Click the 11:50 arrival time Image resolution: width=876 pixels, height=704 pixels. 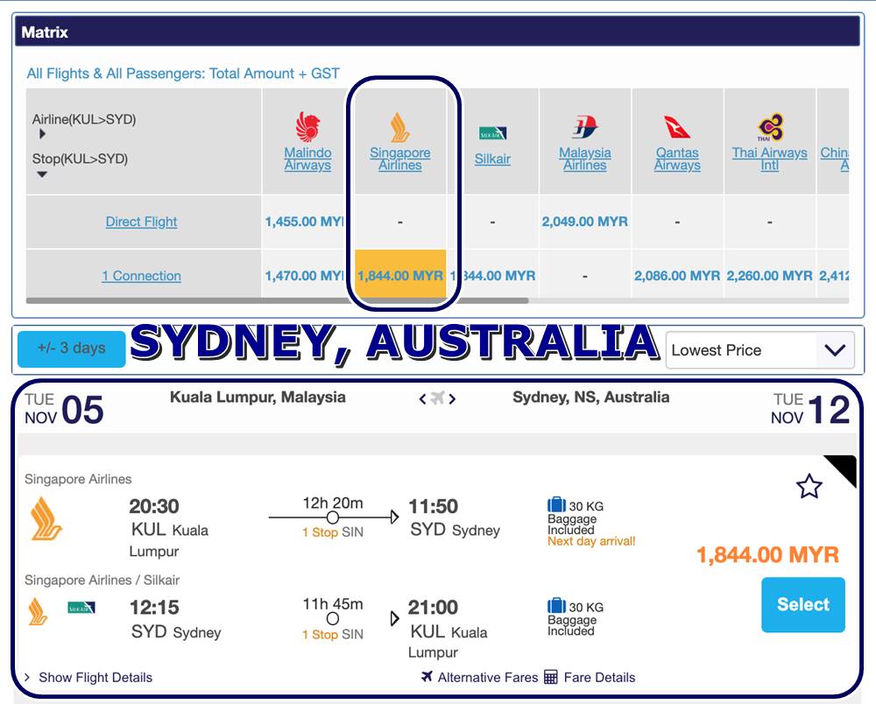click(x=433, y=506)
